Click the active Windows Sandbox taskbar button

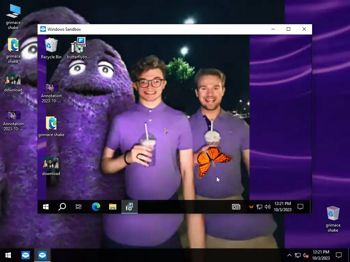(42, 255)
